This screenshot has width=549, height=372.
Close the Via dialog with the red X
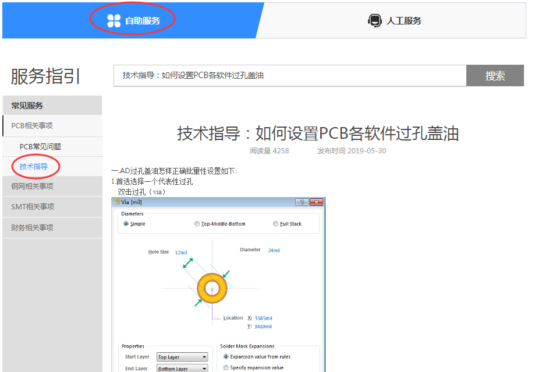pos(316,202)
